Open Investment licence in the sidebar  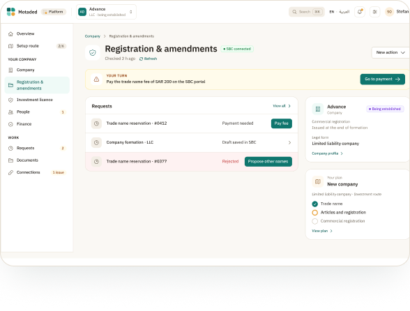coord(37,100)
